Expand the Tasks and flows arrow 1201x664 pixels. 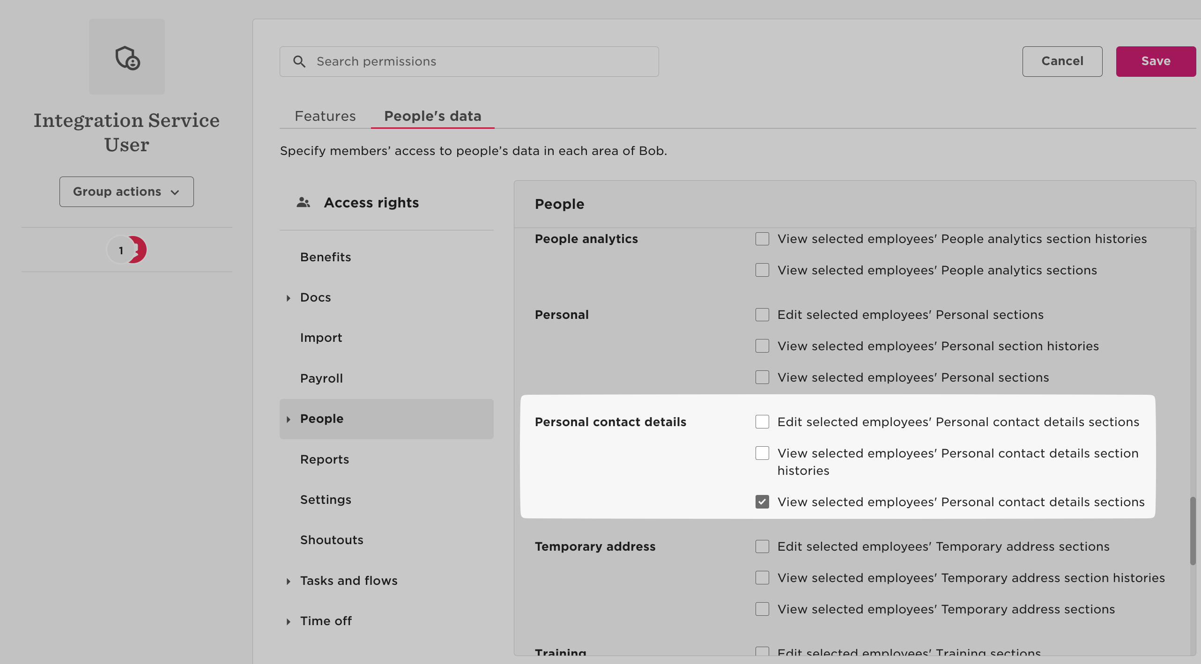click(289, 581)
